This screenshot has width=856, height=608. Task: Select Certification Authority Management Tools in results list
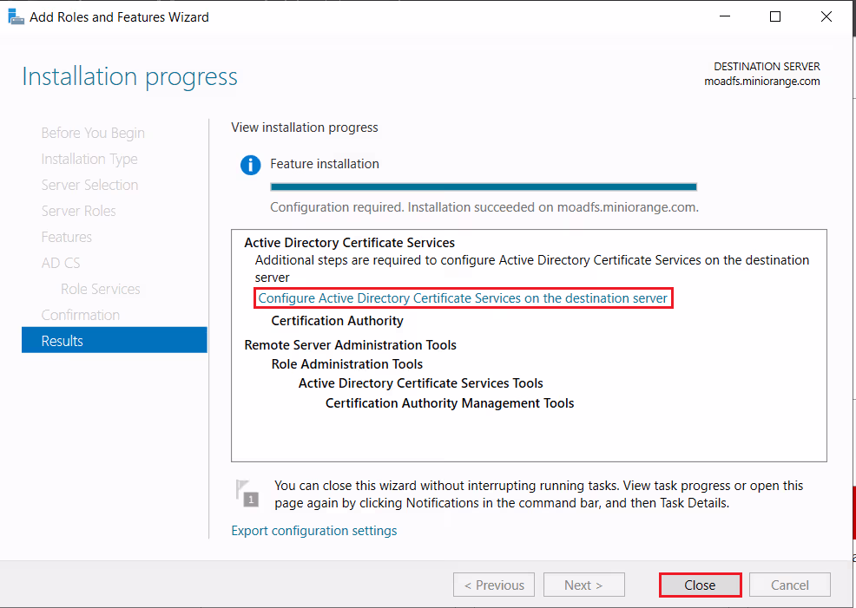[449, 403]
